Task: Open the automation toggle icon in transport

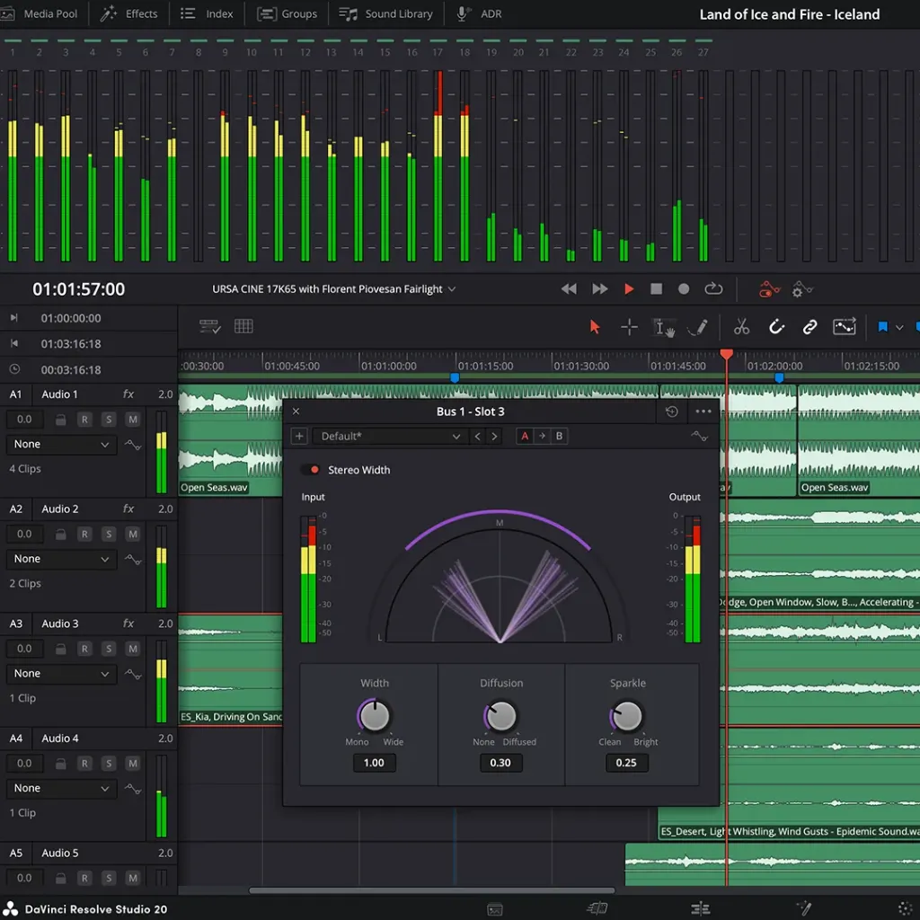Action: click(x=769, y=288)
